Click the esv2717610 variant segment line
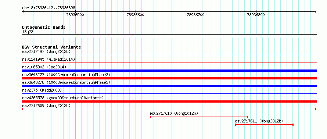Screen dimensions: 327x139 coord(199,117)
